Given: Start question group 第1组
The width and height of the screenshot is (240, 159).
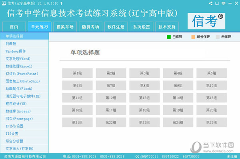Looking at the screenshot, I should (78, 73).
